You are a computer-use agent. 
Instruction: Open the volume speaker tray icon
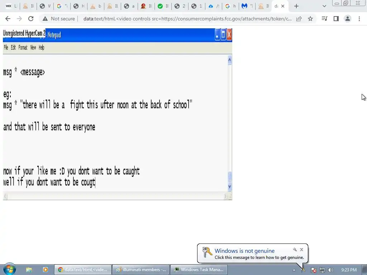tap(330, 270)
